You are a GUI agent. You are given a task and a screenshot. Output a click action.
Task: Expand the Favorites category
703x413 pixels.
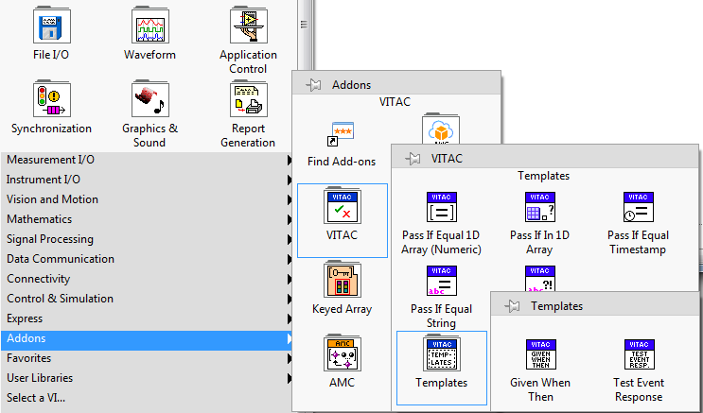coord(146,358)
